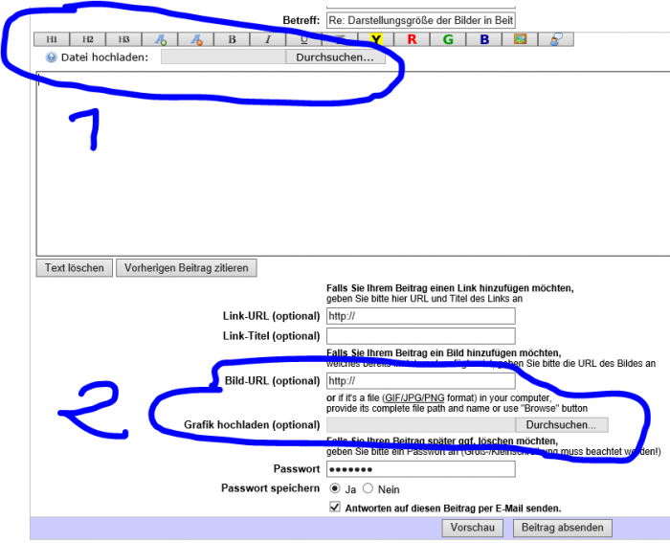The image size is (670, 543).
Task: Focus the Link-Titel input field
Action: point(421,336)
